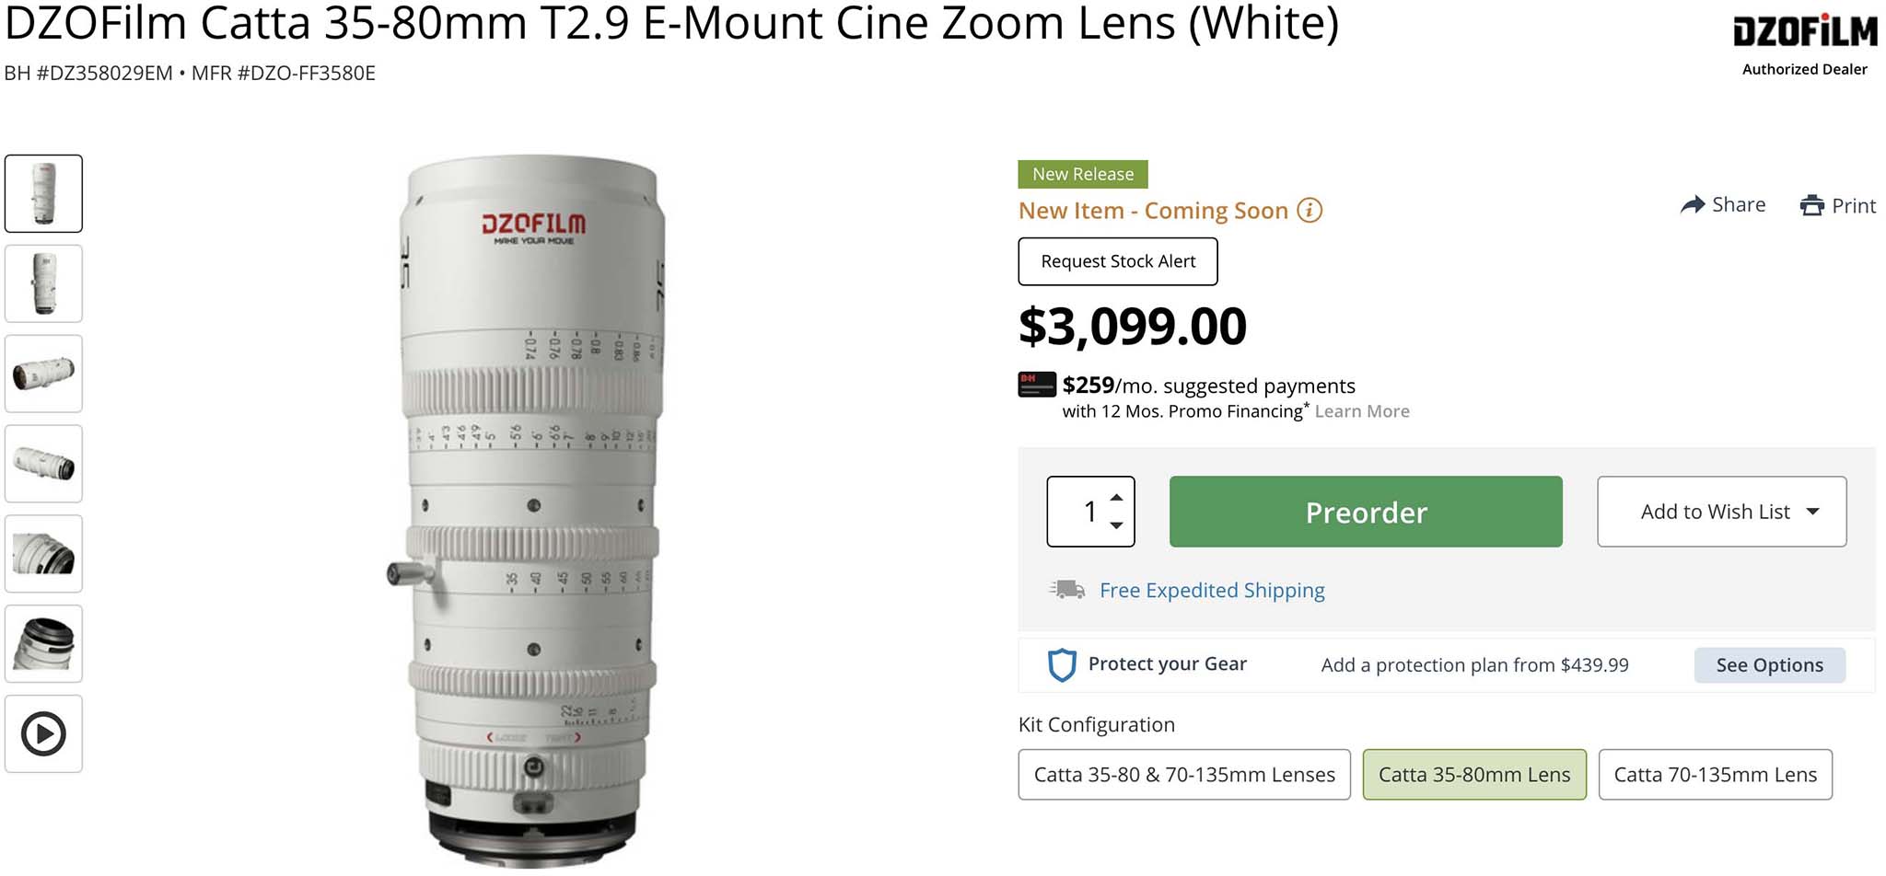Click the Protect your Gear shield icon
Viewport: 1886px width, 876px height.
point(1062,664)
